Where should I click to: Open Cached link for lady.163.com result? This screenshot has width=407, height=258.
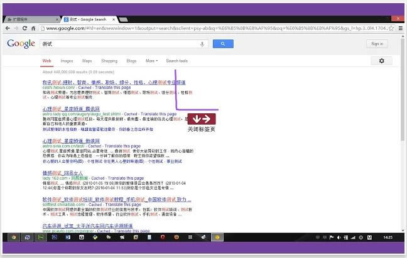[98, 178]
